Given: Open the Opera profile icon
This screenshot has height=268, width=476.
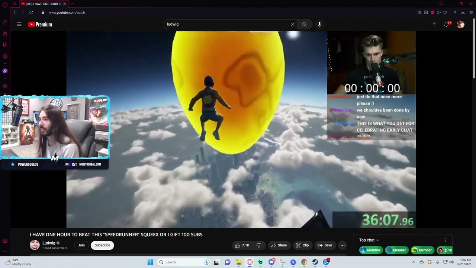Looking at the screenshot, I should point(454,12).
